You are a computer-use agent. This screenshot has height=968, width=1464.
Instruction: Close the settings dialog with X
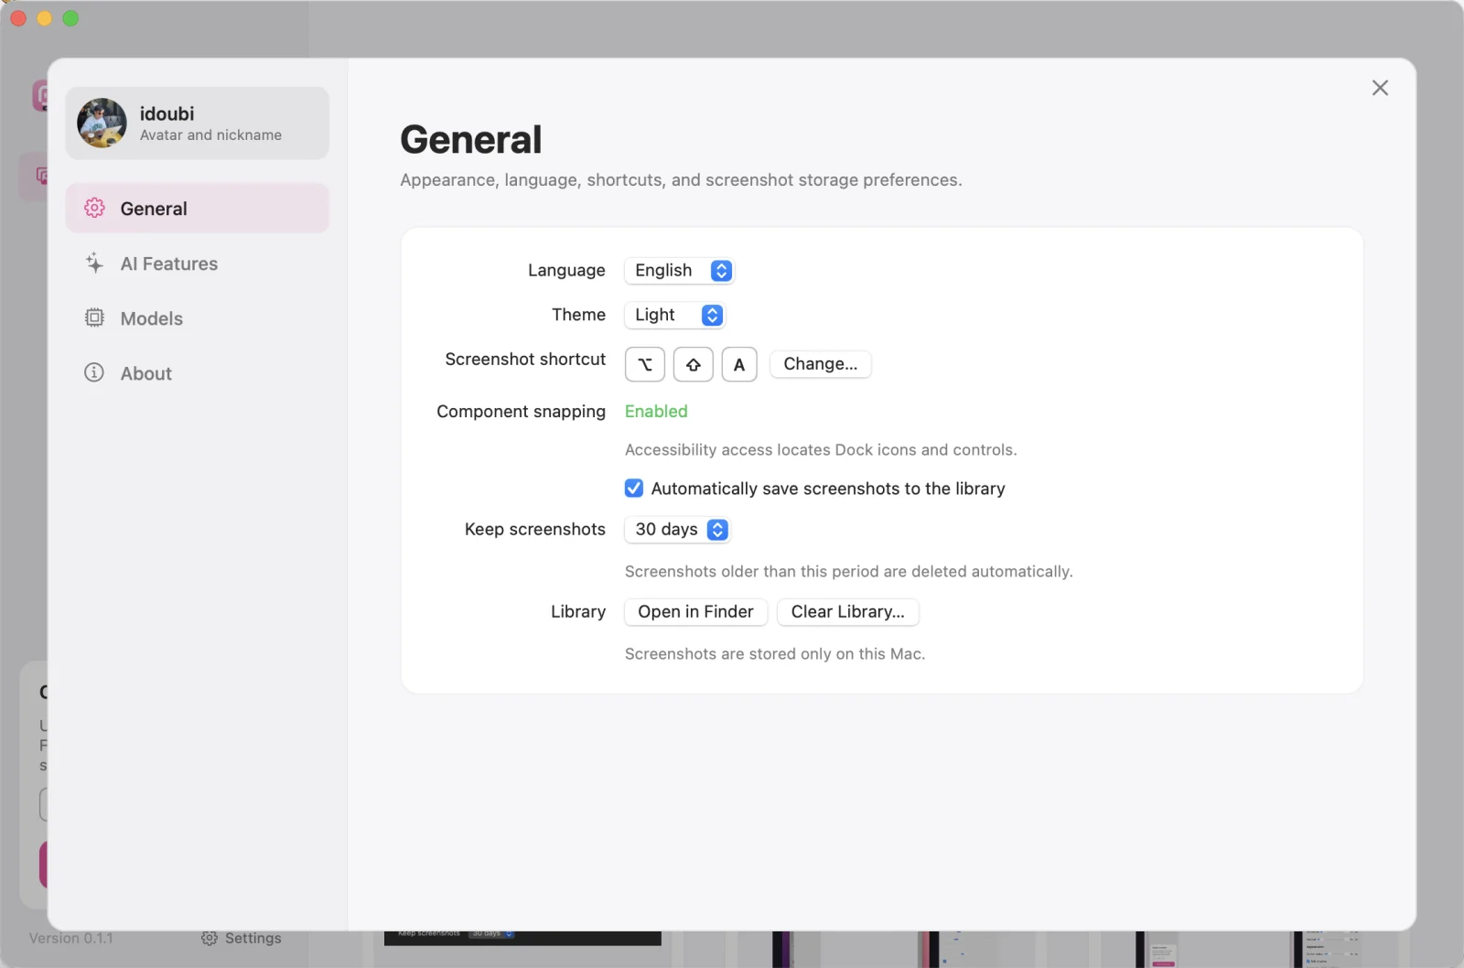point(1380,88)
